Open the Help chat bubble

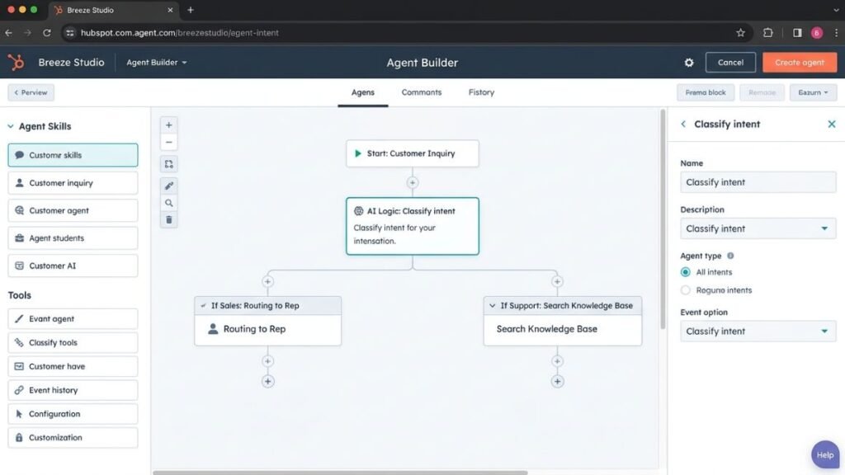click(x=825, y=455)
